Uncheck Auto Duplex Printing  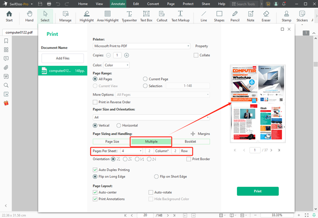tap(95, 170)
